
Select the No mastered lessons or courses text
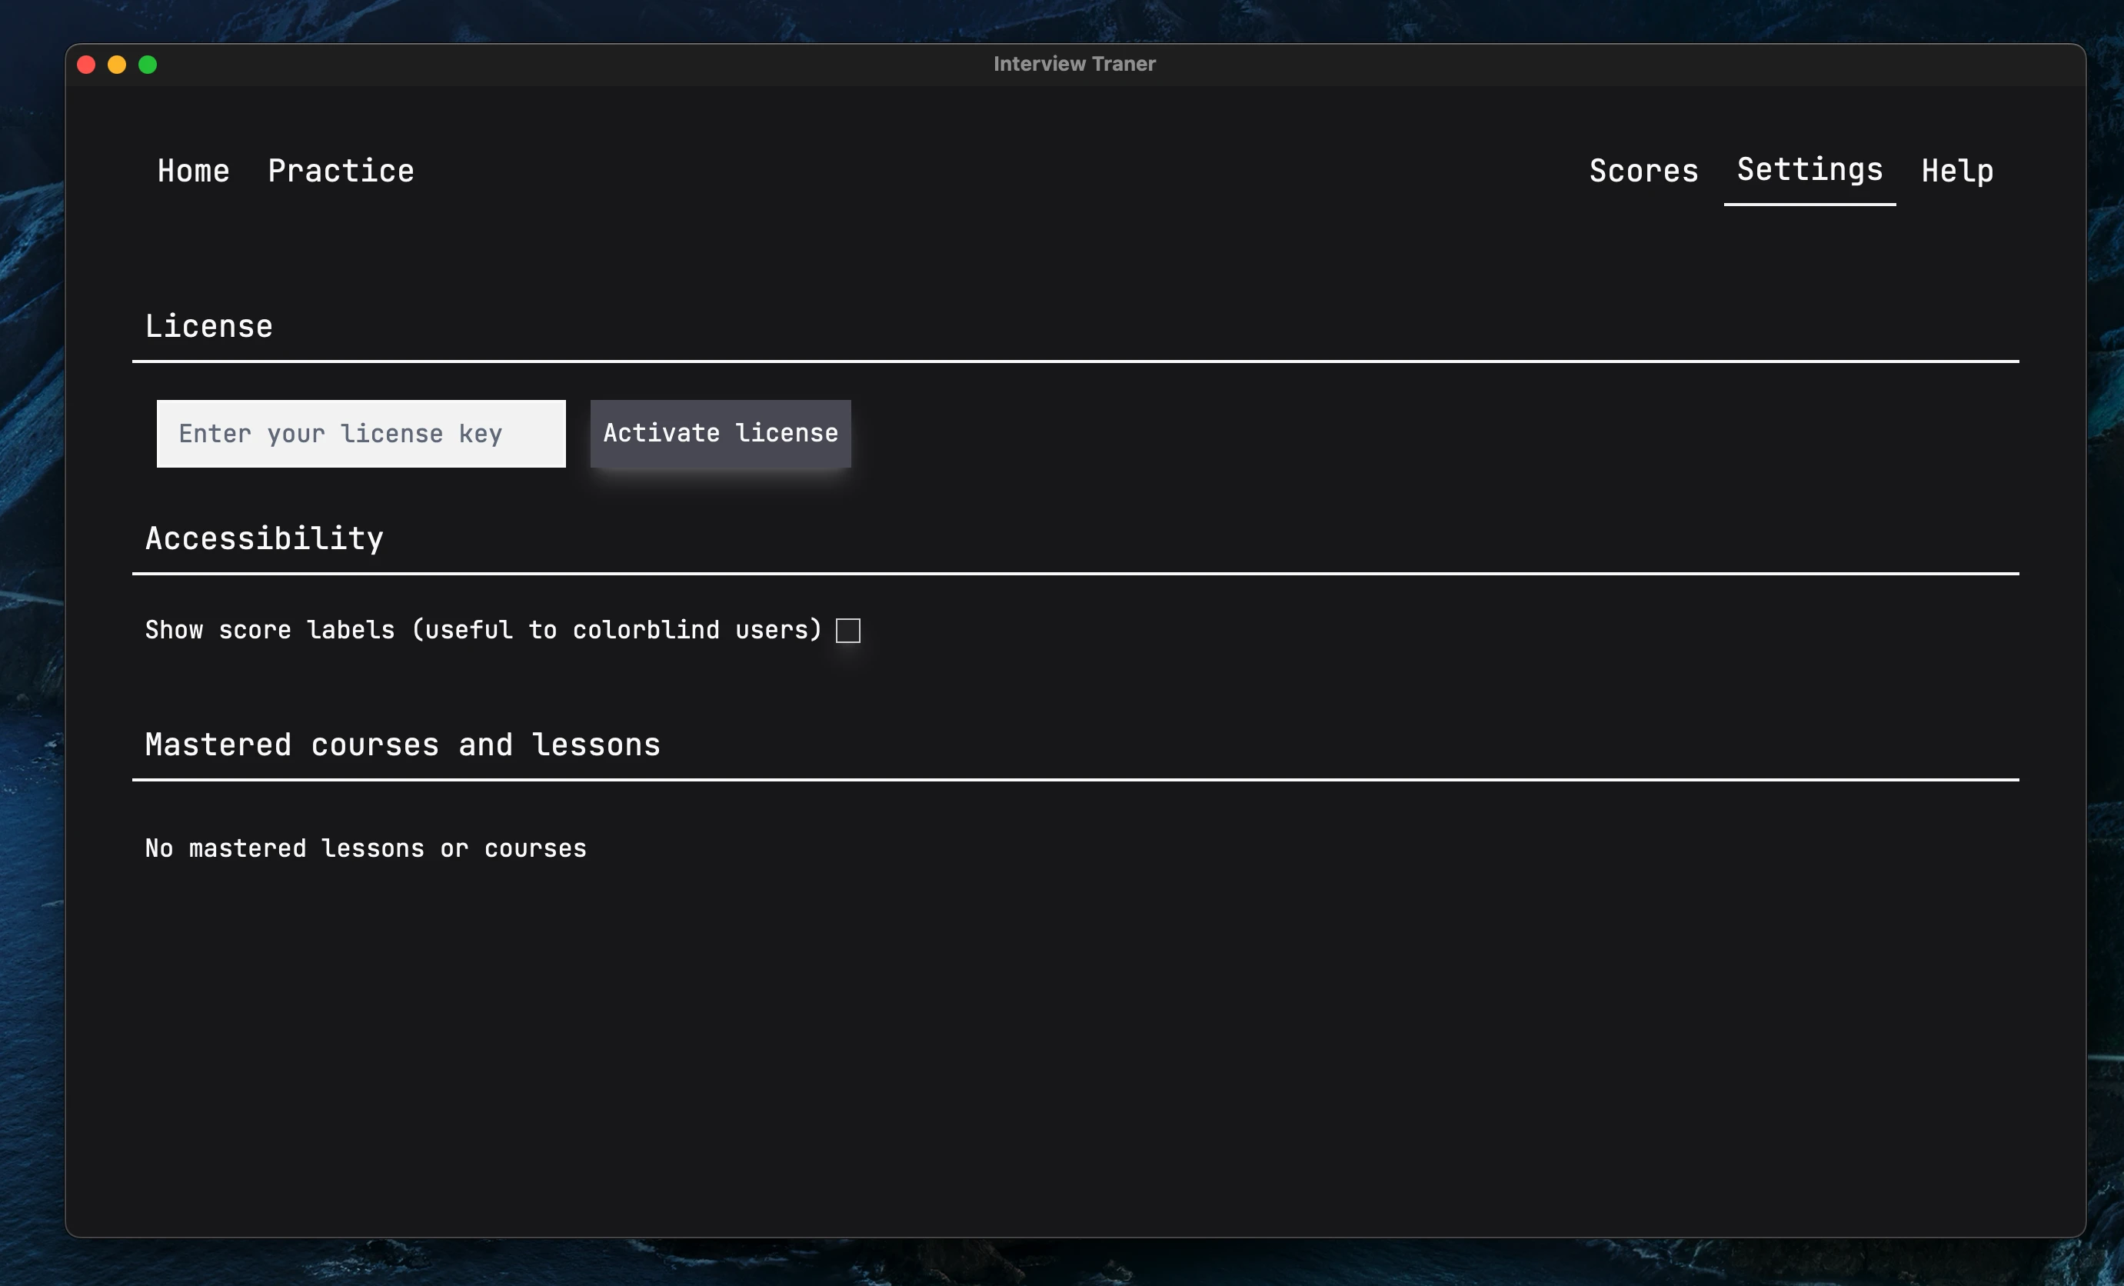tap(365, 848)
